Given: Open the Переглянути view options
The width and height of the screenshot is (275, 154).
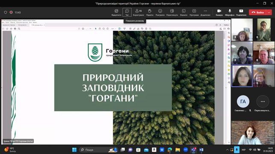Looking at the screenshot, I should coord(172,12).
